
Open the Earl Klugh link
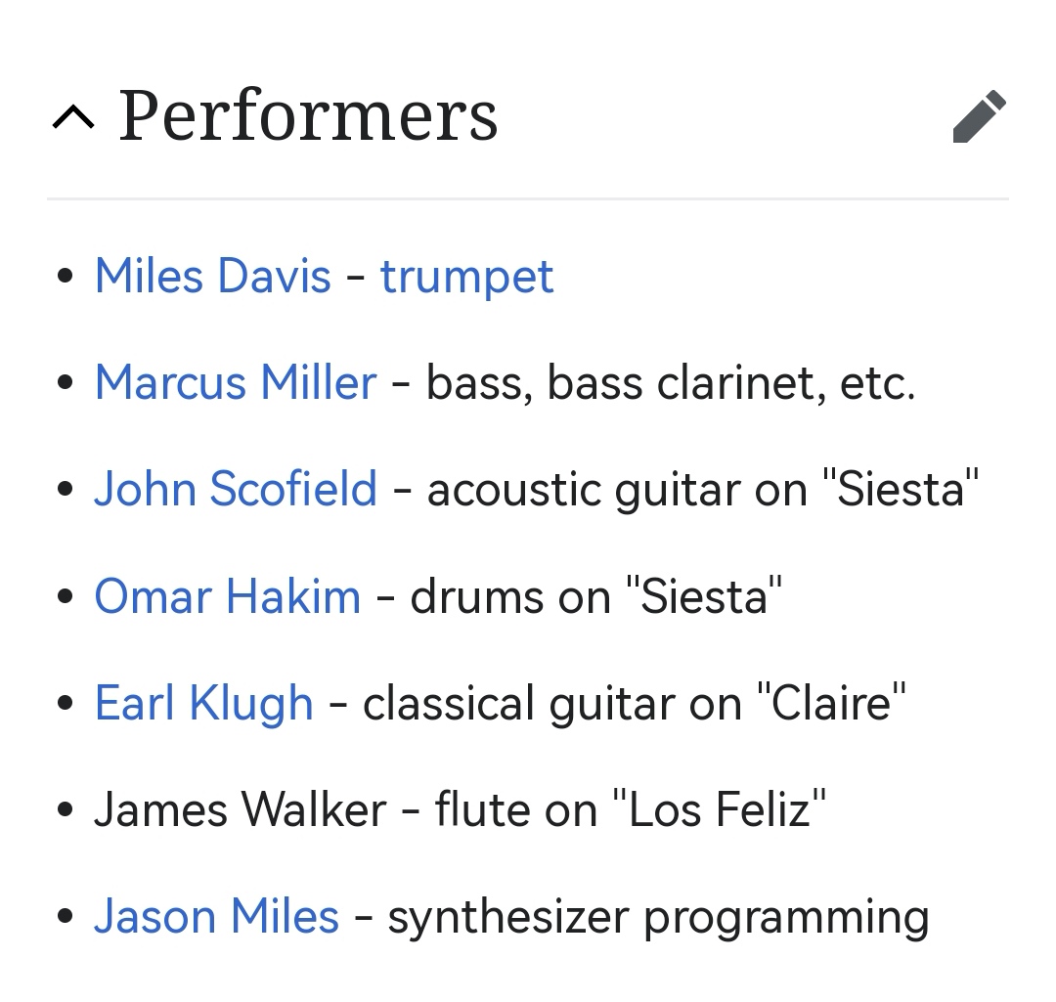(203, 703)
